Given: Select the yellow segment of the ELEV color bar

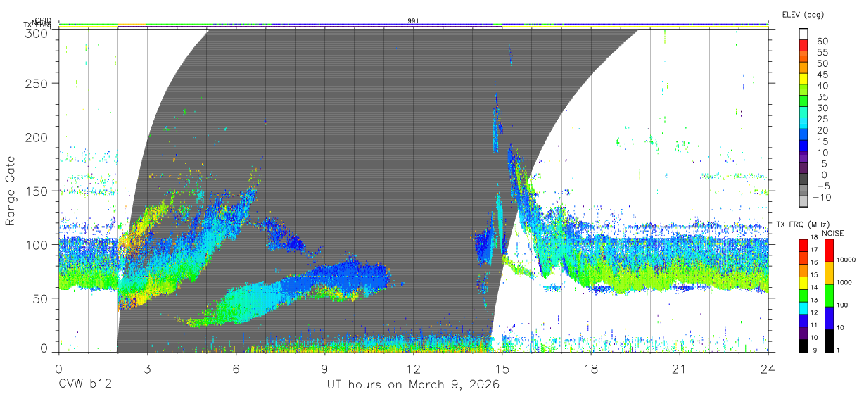Looking at the screenshot, I should 803,79.
